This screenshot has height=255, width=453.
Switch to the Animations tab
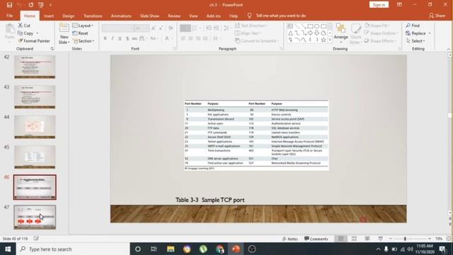pos(121,16)
